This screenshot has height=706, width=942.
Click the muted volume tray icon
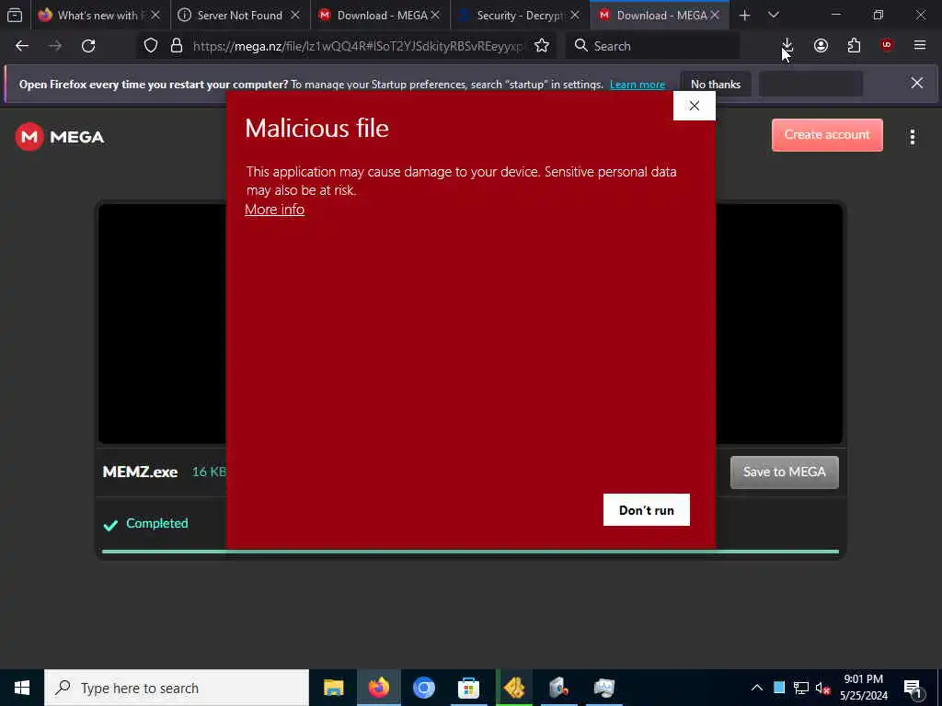tap(822, 688)
